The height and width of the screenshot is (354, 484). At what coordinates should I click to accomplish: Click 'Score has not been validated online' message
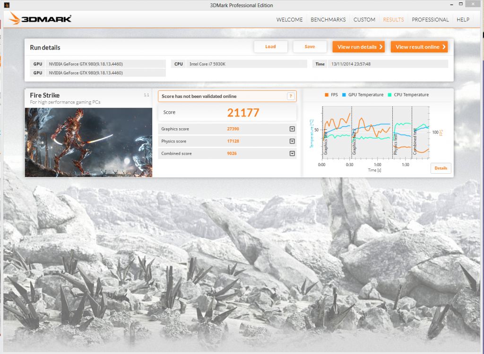click(199, 96)
